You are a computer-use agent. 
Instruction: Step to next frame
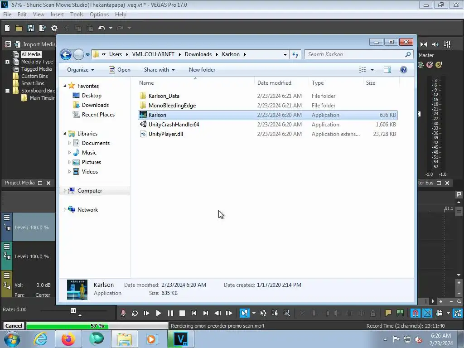(229, 313)
